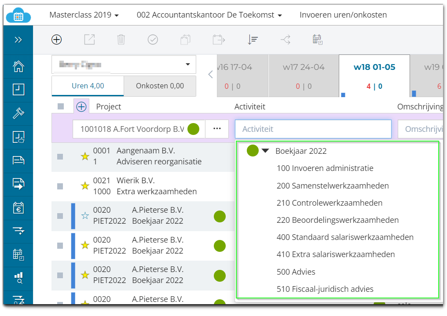
Task: Open the bar chart search sidebar icon
Action: coord(18,278)
